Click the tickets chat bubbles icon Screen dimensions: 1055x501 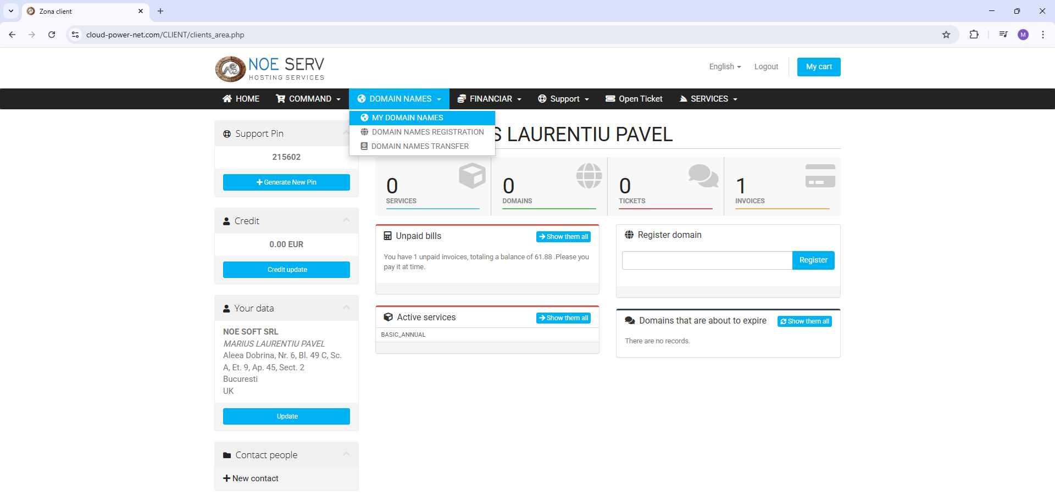pyautogui.click(x=703, y=176)
